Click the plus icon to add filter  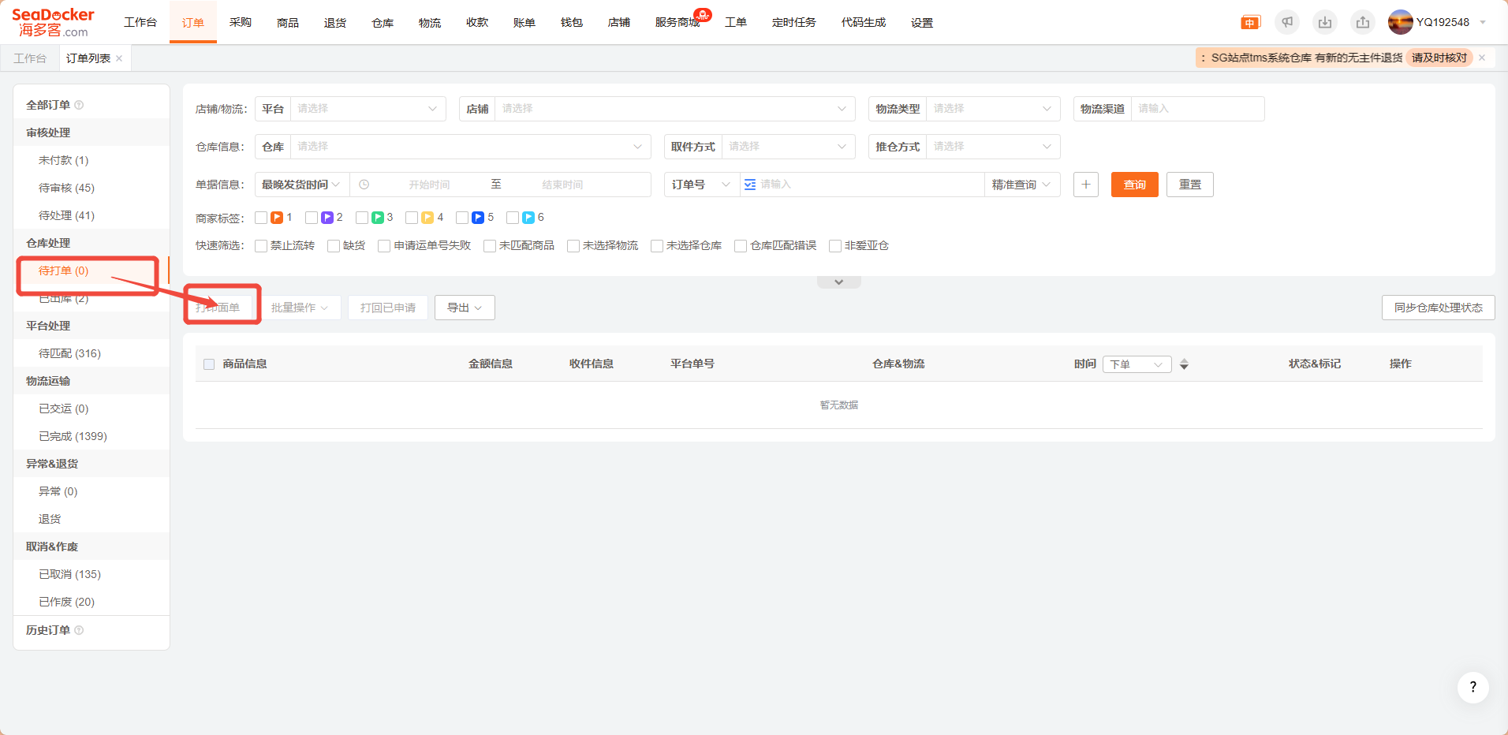[x=1086, y=185]
